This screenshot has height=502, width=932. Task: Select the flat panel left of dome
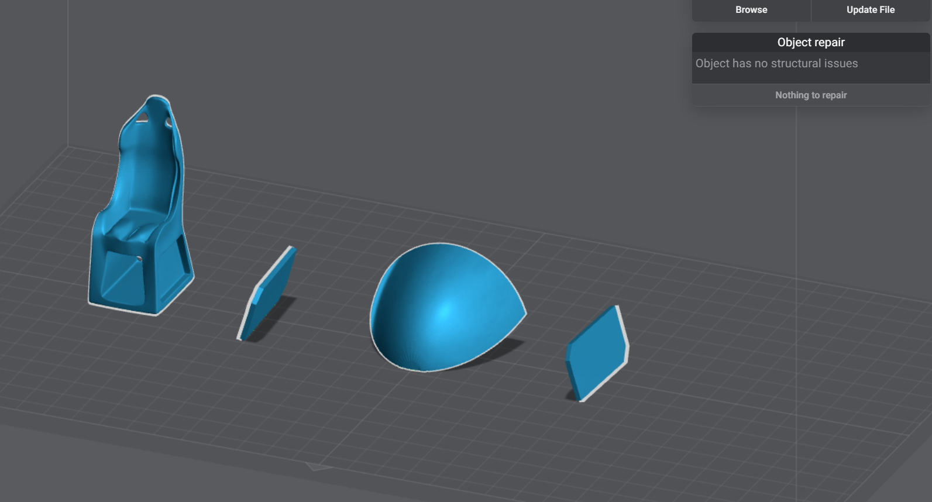(x=266, y=294)
